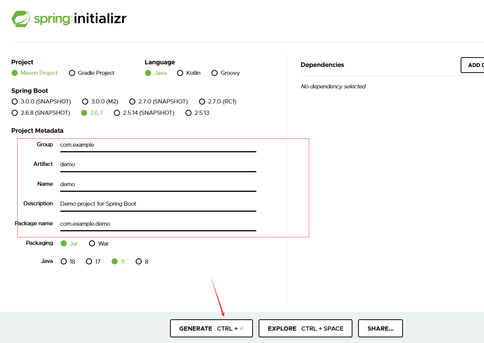Focus the Name text field
Screen dimensions: 484x343
[x=158, y=184]
